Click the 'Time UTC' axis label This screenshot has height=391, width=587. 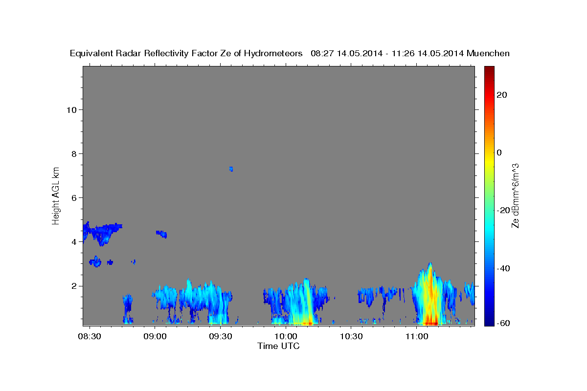278,346
